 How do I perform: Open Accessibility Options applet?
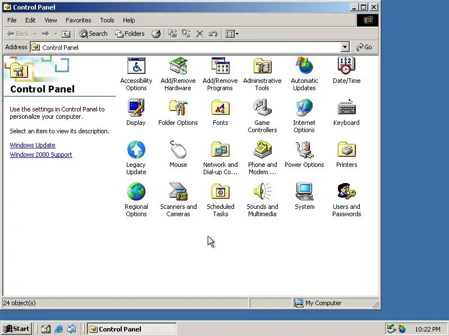(x=136, y=74)
